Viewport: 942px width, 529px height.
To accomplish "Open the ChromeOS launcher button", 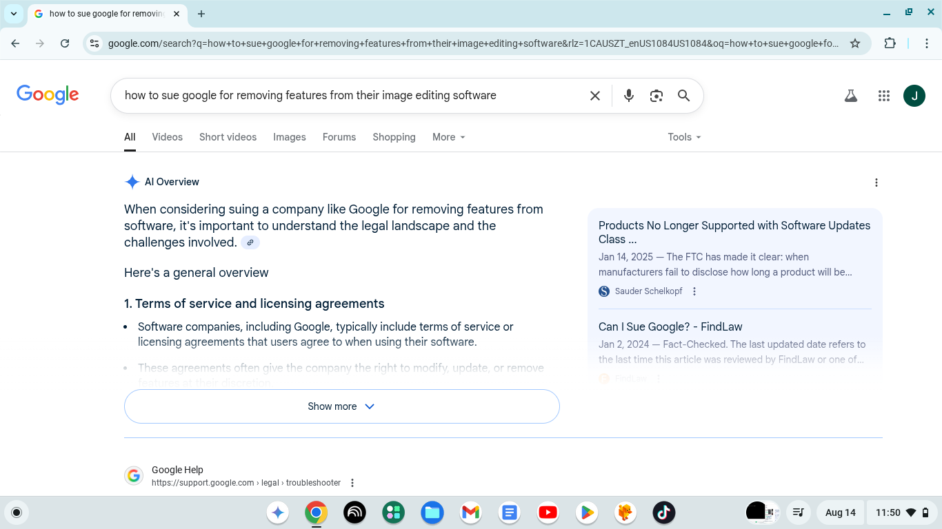I will pyautogui.click(x=17, y=512).
